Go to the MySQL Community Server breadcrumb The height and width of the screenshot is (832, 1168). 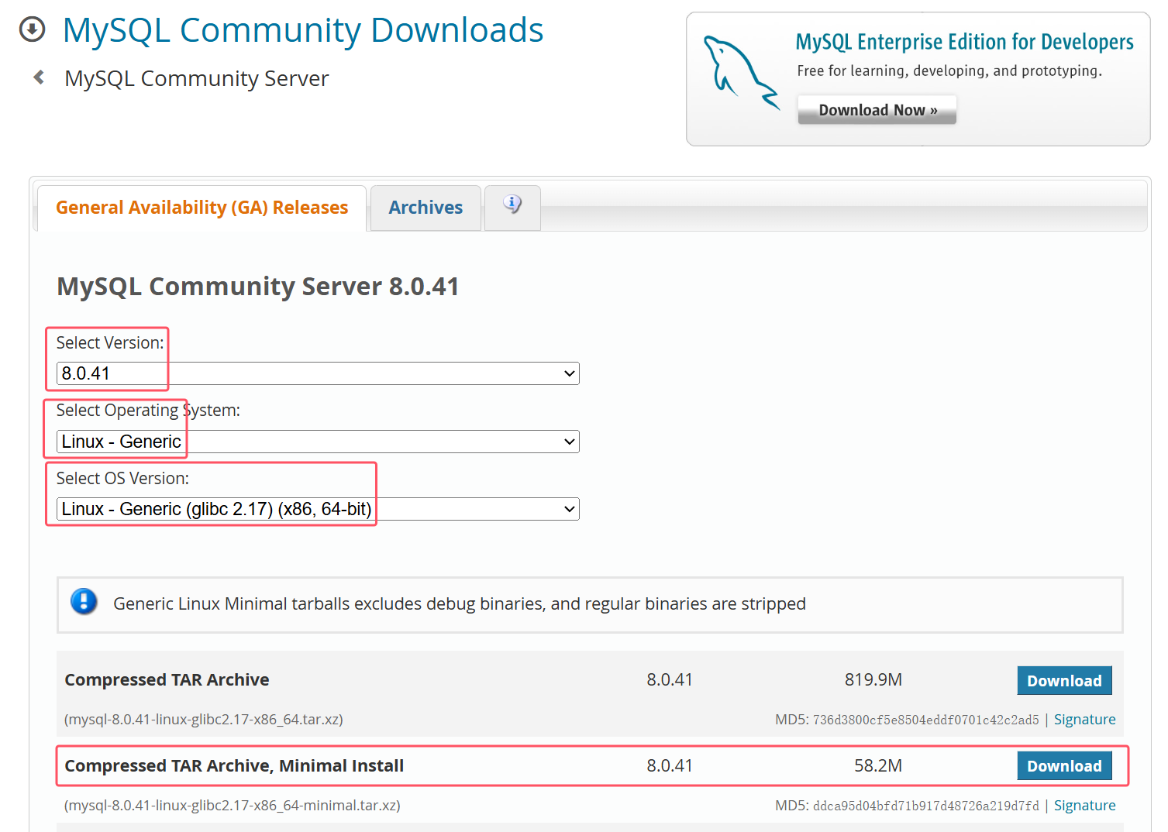click(x=196, y=79)
